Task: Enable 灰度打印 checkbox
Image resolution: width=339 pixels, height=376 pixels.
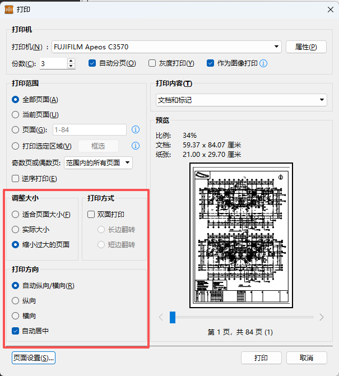Action: click(x=152, y=63)
